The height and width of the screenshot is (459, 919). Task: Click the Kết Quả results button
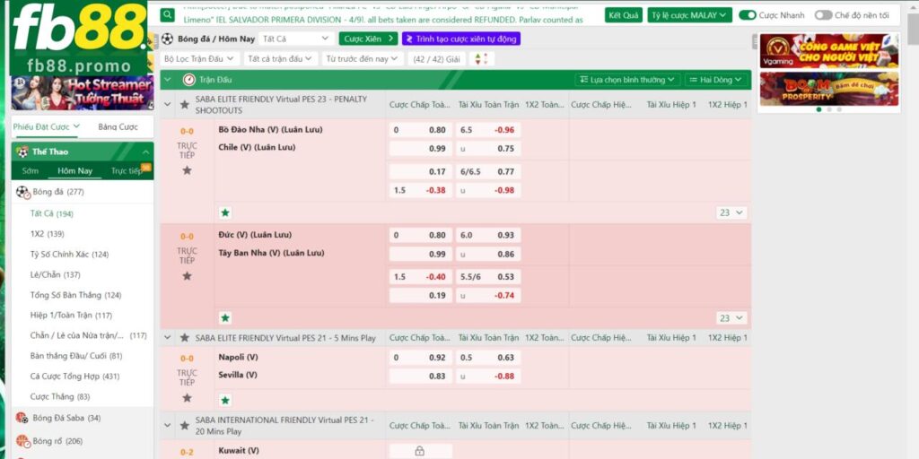tap(624, 15)
